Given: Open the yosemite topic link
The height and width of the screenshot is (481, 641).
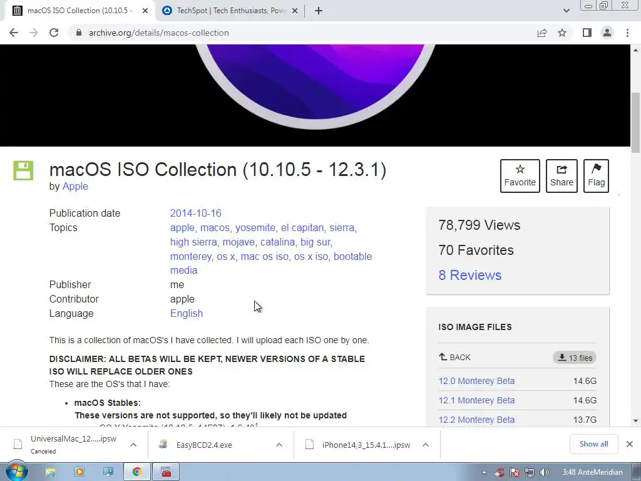Looking at the screenshot, I should 255,228.
